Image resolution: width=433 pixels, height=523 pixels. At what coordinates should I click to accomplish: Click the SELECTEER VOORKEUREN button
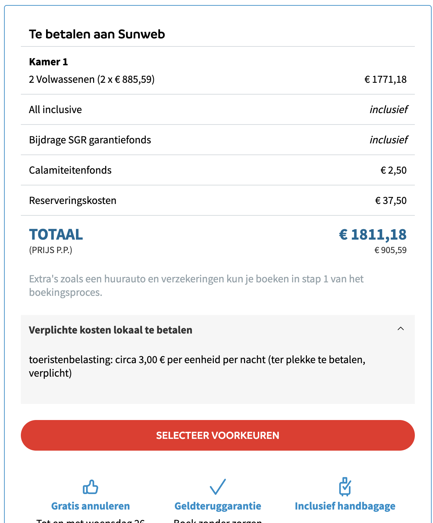(x=218, y=435)
